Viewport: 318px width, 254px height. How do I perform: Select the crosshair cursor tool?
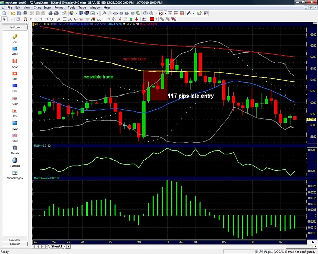11,19
